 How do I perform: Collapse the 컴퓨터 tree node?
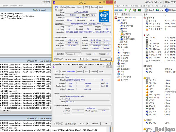coord(116,21)
